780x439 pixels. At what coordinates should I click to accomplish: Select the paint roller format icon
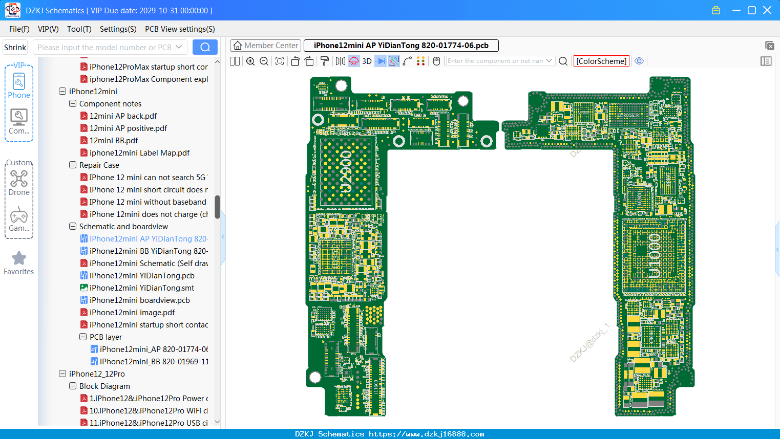pyautogui.click(x=325, y=61)
